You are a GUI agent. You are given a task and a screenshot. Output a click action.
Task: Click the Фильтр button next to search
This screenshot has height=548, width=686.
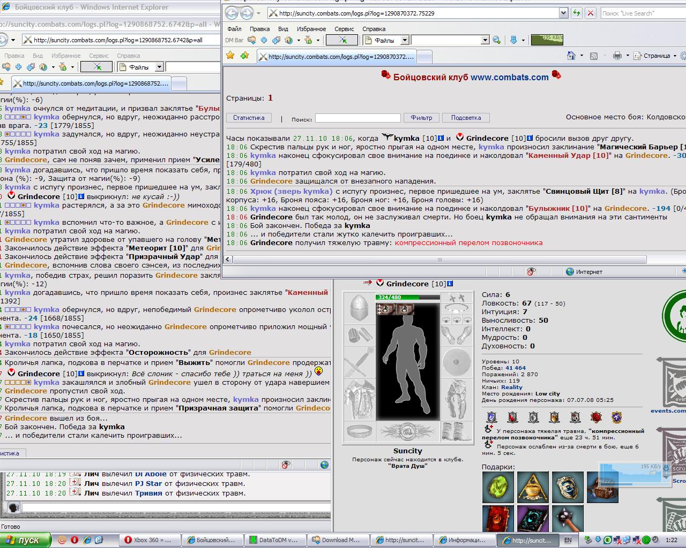point(421,118)
